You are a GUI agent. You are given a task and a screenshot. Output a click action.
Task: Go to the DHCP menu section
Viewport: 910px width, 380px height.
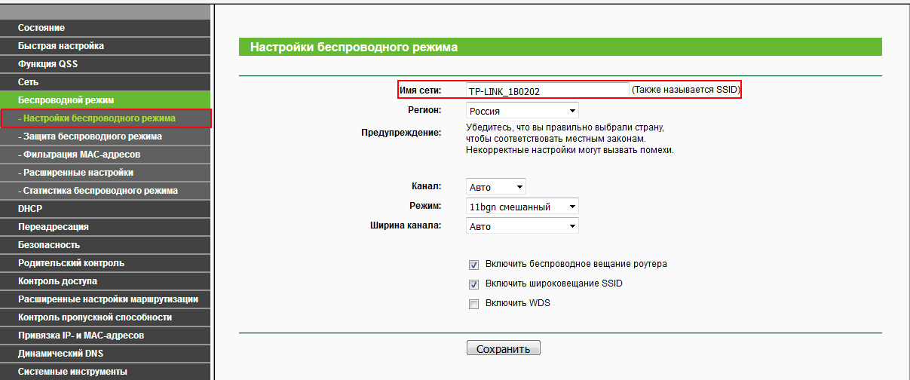[x=106, y=209]
